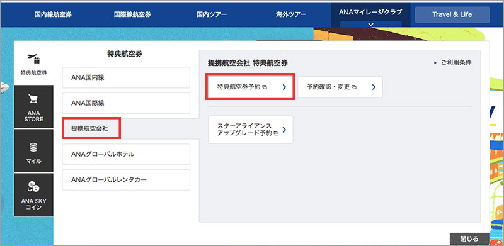Open スターアライアンス アップグレード予約
The height and width of the screenshot is (246, 504).
[251, 130]
